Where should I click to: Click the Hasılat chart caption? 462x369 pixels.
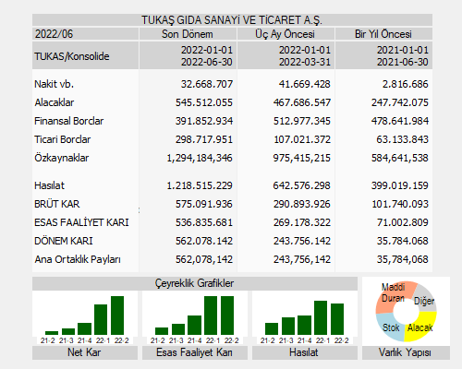[305, 352]
